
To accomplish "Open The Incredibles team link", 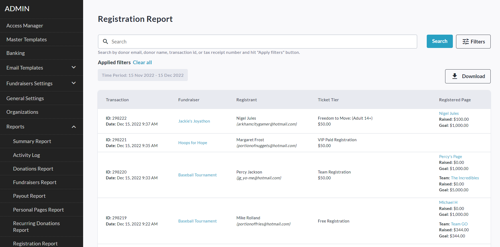I will click(x=465, y=178).
